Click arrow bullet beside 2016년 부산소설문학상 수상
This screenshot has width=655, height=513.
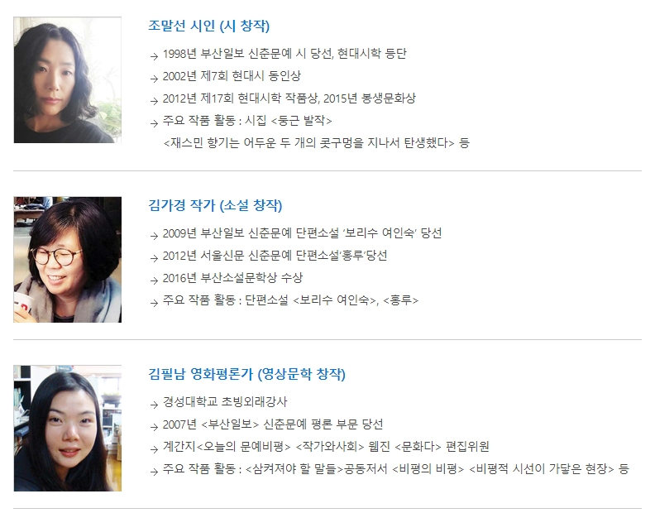[154, 280]
